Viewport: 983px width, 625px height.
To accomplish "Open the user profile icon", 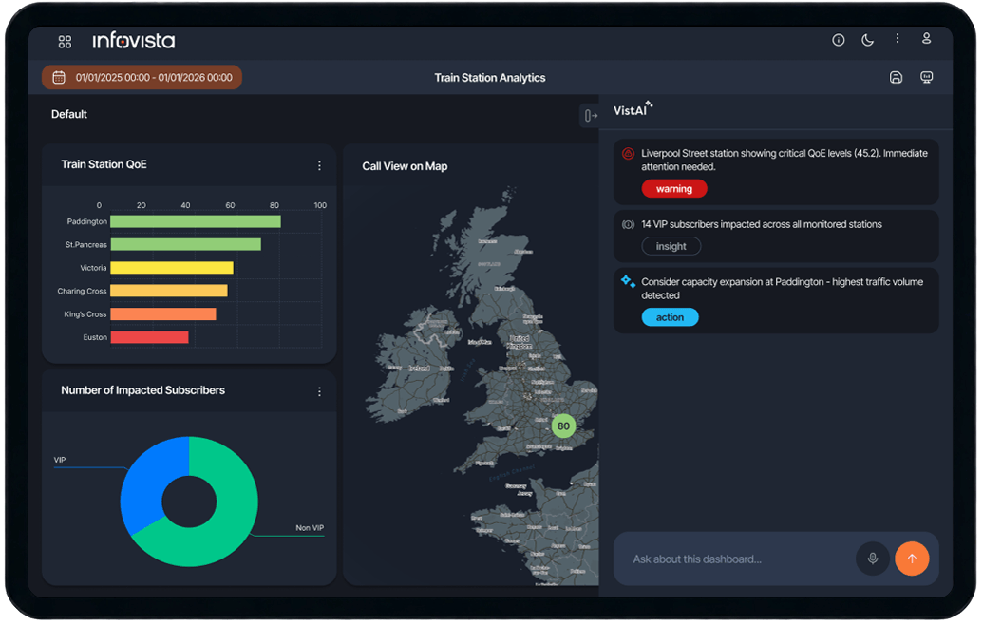I will 926,39.
